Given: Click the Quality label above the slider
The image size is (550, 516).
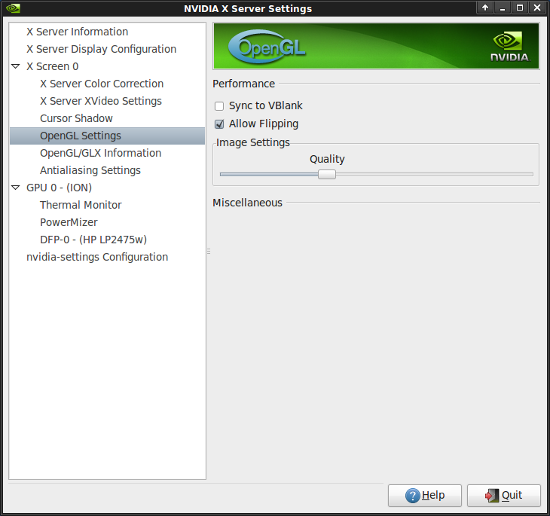Looking at the screenshot, I should (x=327, y=159).
